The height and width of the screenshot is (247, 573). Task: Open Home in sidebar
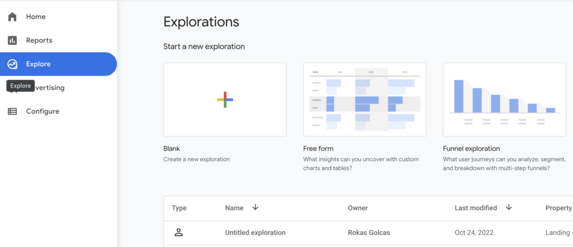(58, 17)
